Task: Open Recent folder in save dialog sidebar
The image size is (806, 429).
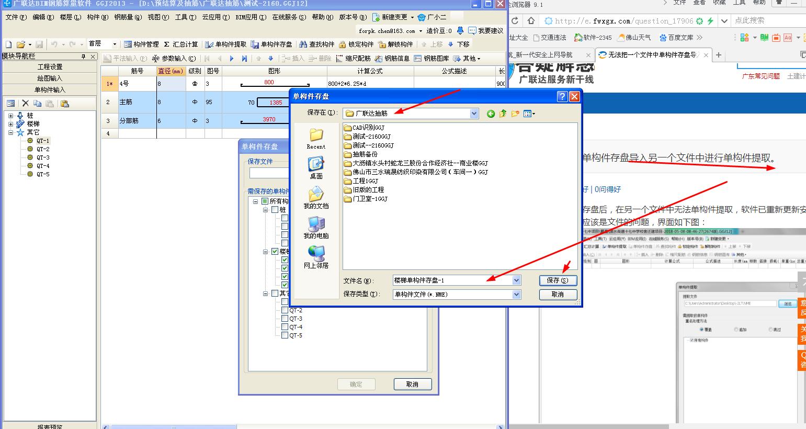Action: (x=316, y=139)
